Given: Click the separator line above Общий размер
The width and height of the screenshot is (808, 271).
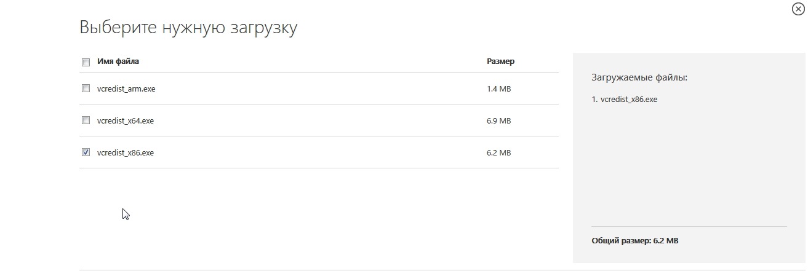Looking at the screenshot, I should click(x=689, y=226).
